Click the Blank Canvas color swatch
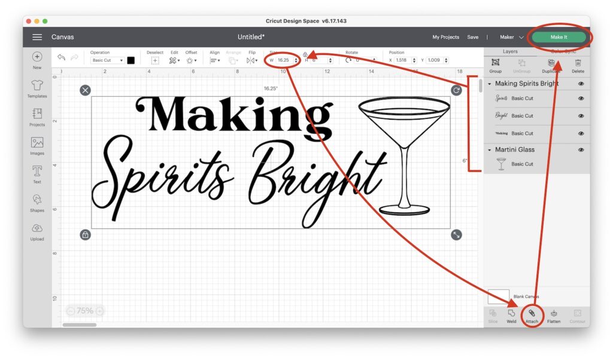Screen dimensions: 613x358 pos(499,296)
